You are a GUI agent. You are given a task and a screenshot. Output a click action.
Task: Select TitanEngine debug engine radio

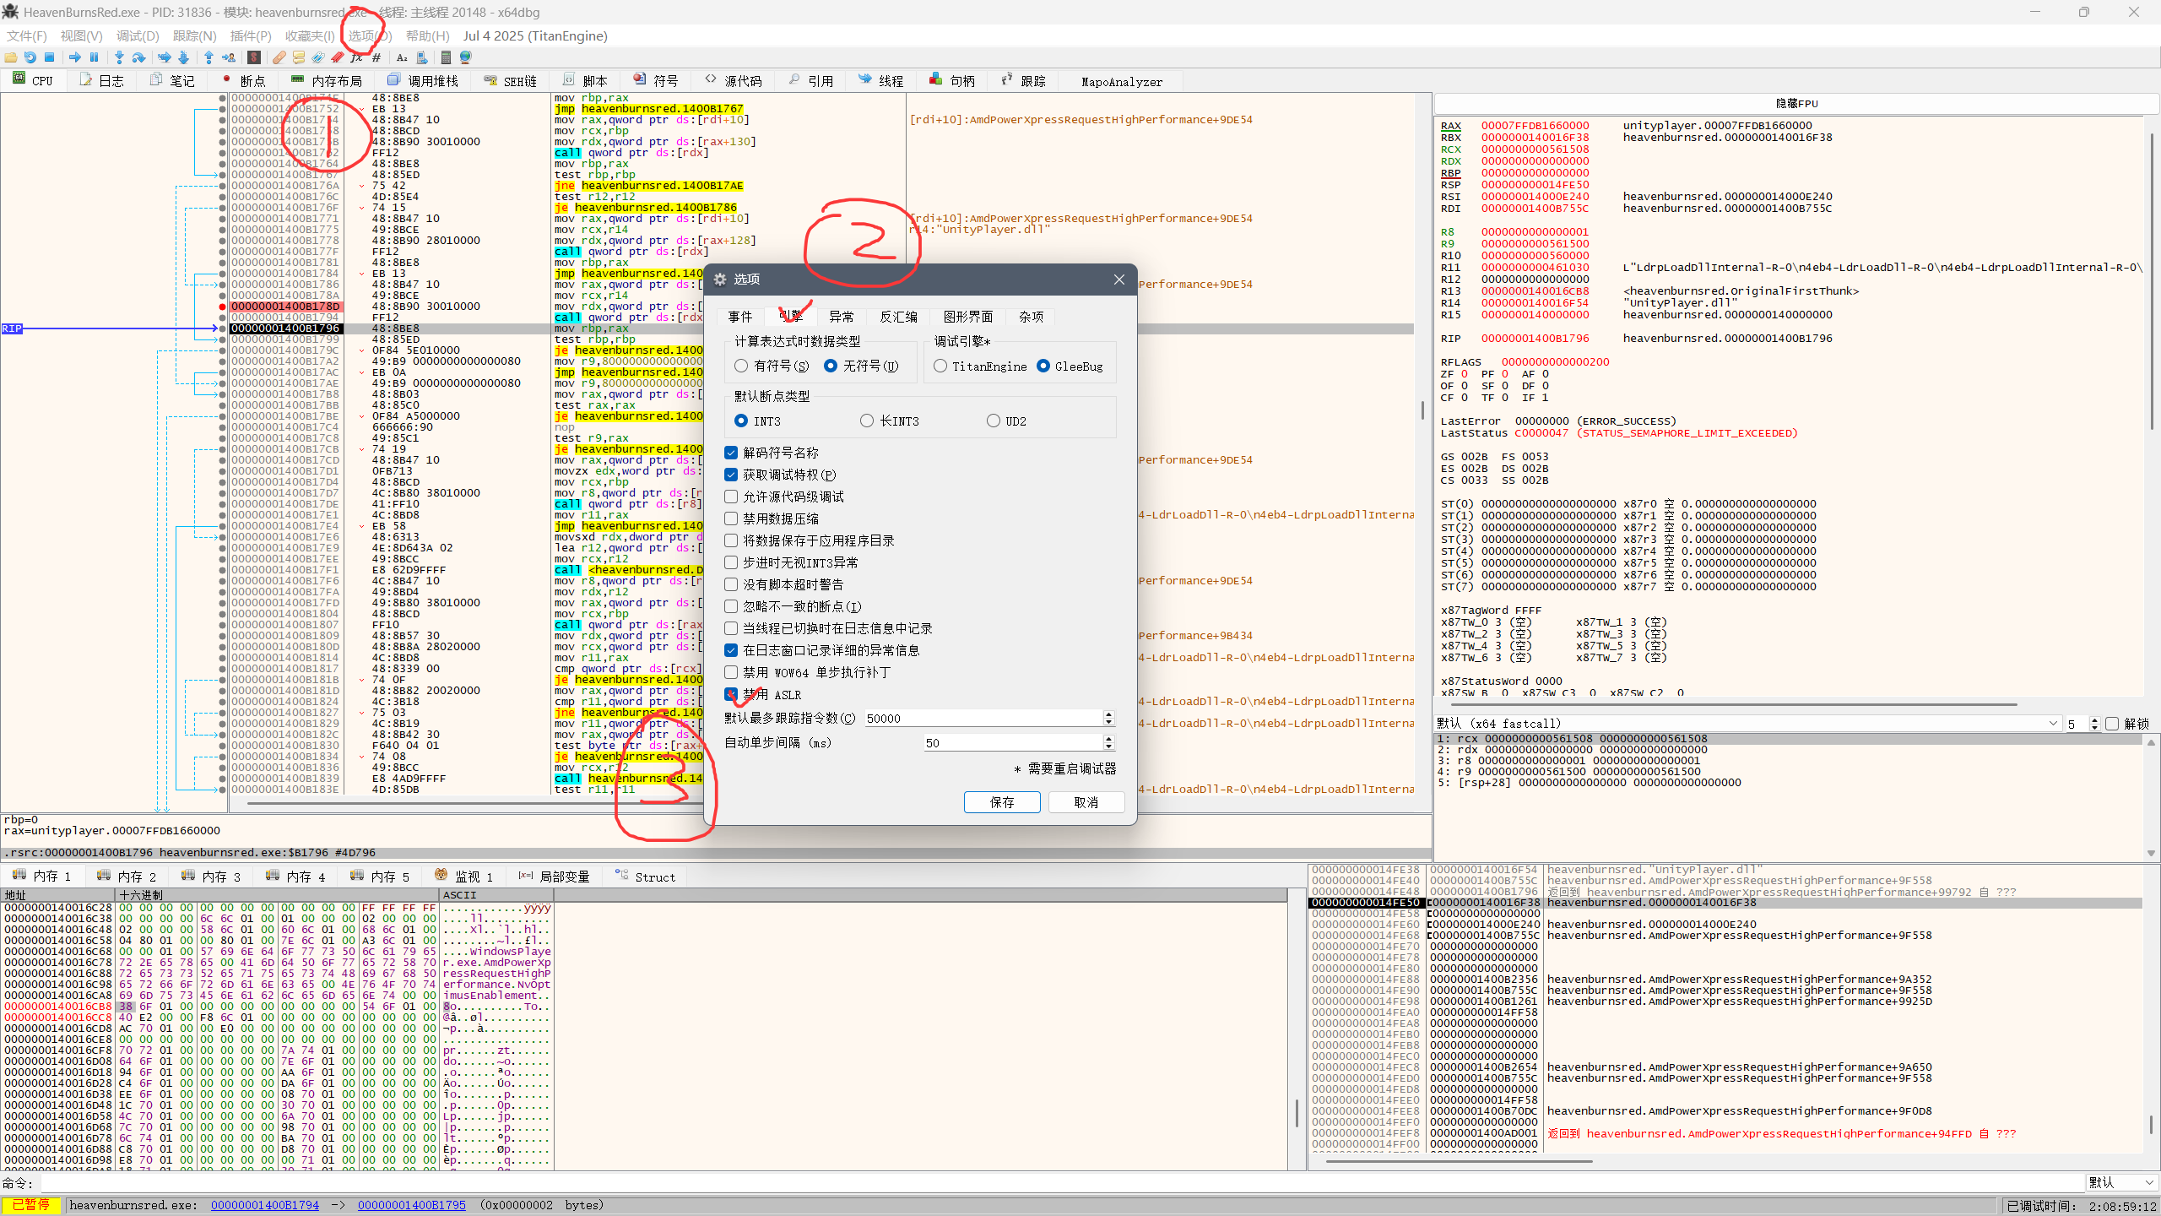940,366
